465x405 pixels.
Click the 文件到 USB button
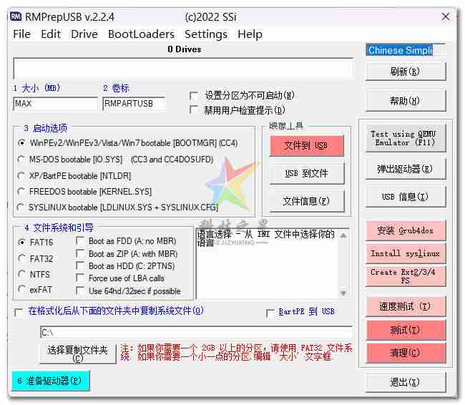pos(306,146)
